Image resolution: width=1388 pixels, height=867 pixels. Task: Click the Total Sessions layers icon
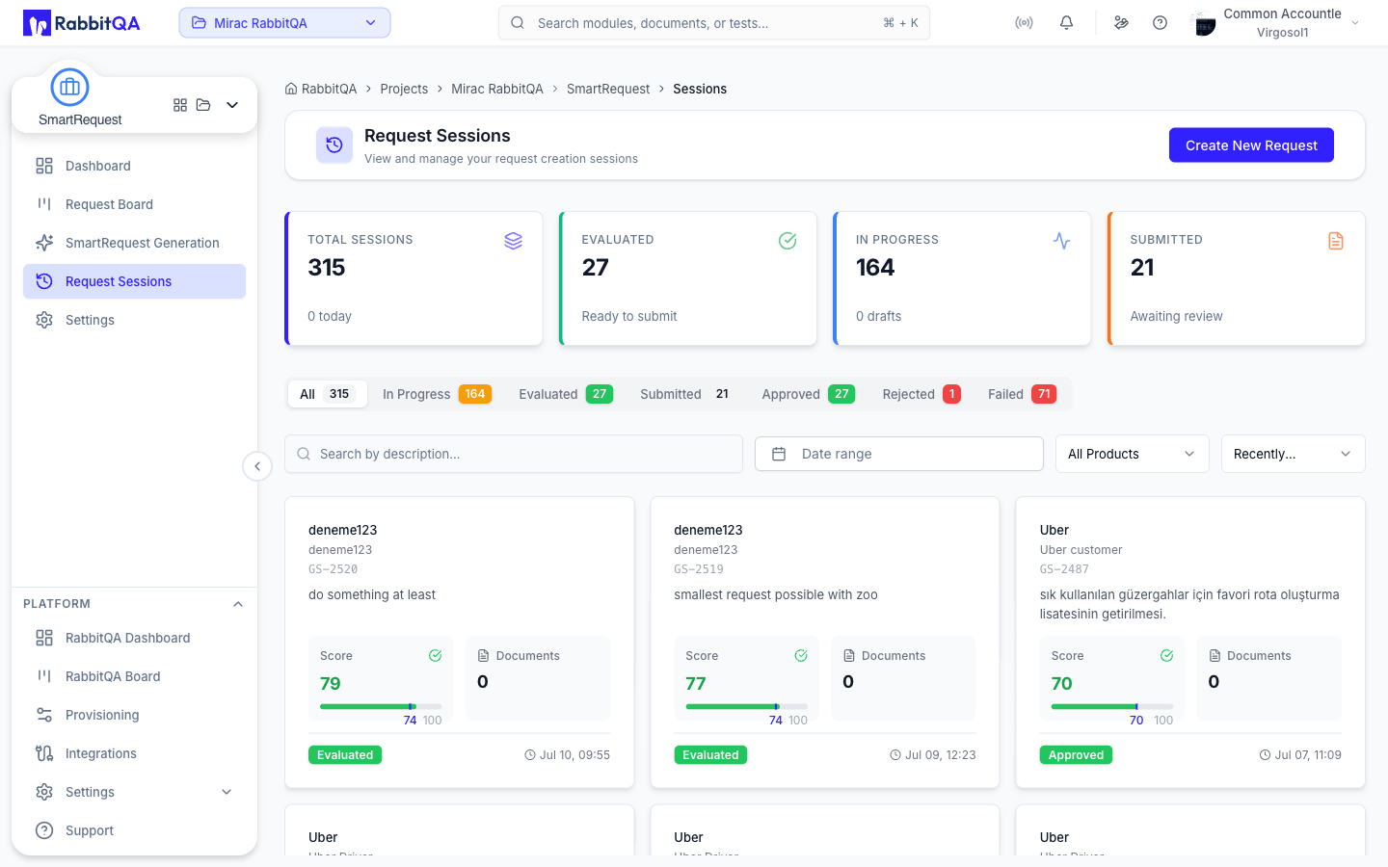514,241
